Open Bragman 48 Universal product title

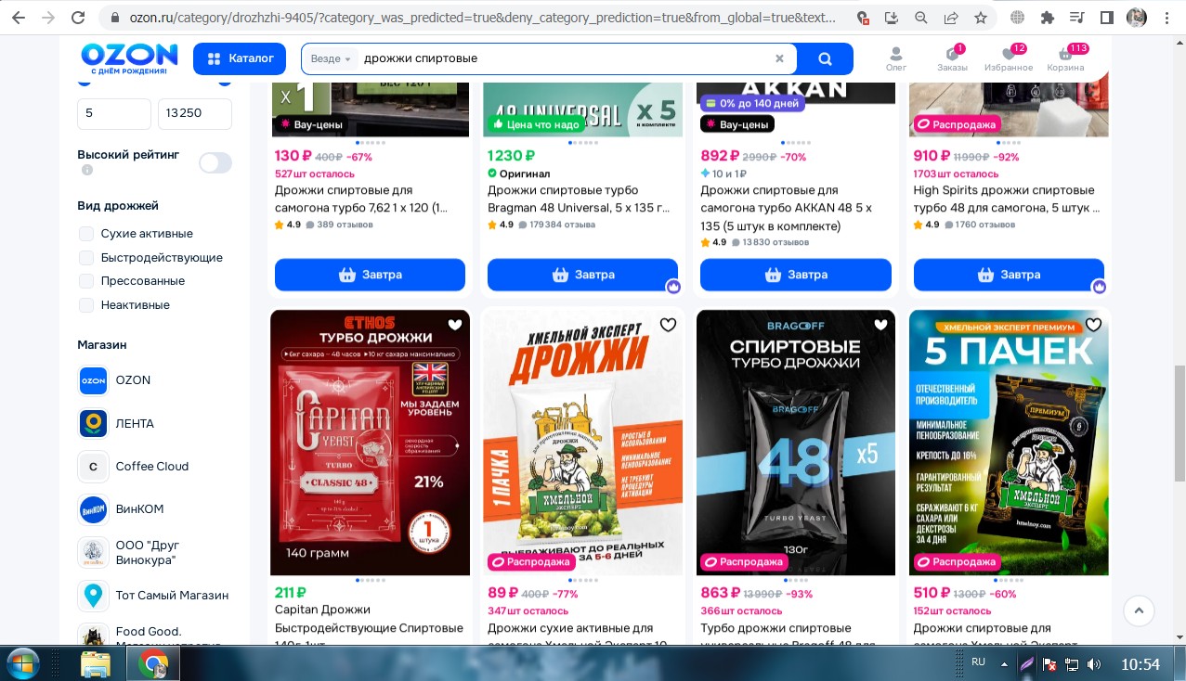coord(579,199)
